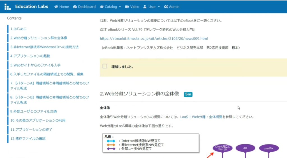Click the Education Labs grid logo icon

8,7
